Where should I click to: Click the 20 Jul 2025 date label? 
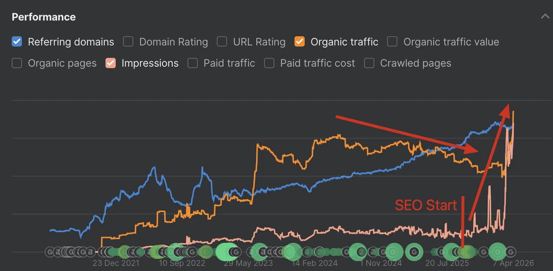point(447,263)
